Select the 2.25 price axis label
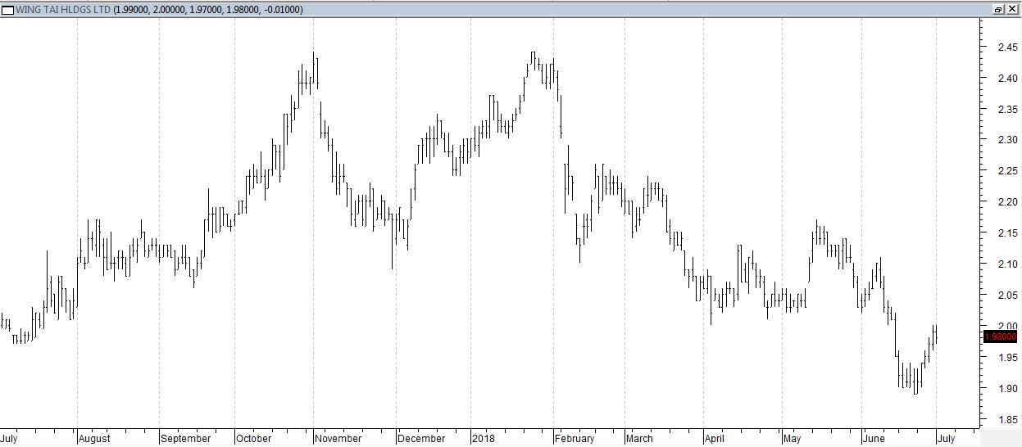Screen dimensions: 1022x447 pyautogui.click(x=1008, y=171)
